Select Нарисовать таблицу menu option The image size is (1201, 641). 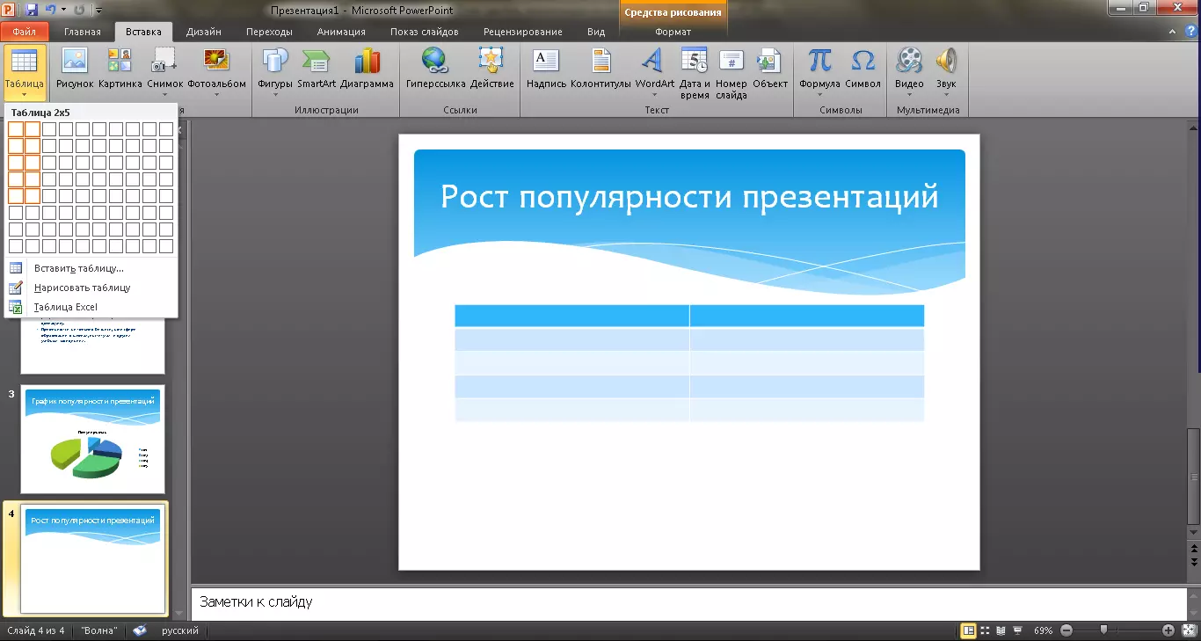coord(82,288)
